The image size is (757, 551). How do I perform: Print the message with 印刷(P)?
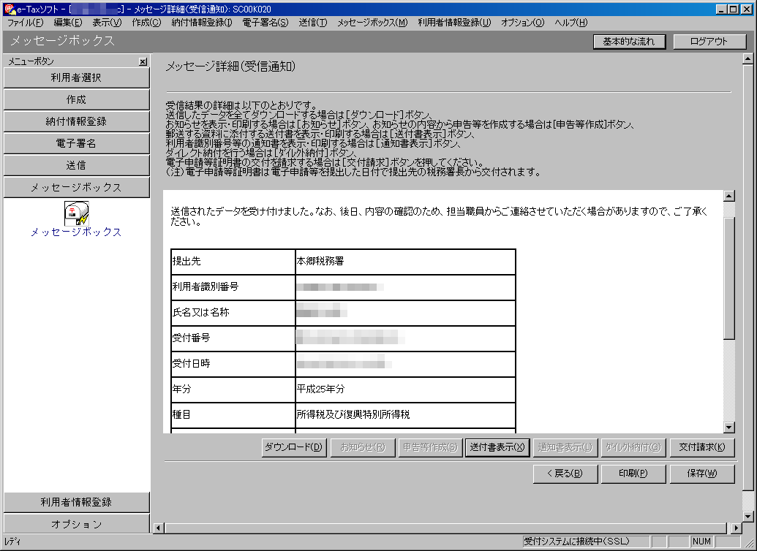tap(633, 473)
